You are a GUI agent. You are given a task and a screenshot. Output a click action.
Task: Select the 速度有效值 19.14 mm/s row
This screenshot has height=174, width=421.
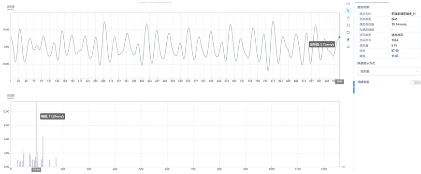pyautogui.click(x=389, y=24)
